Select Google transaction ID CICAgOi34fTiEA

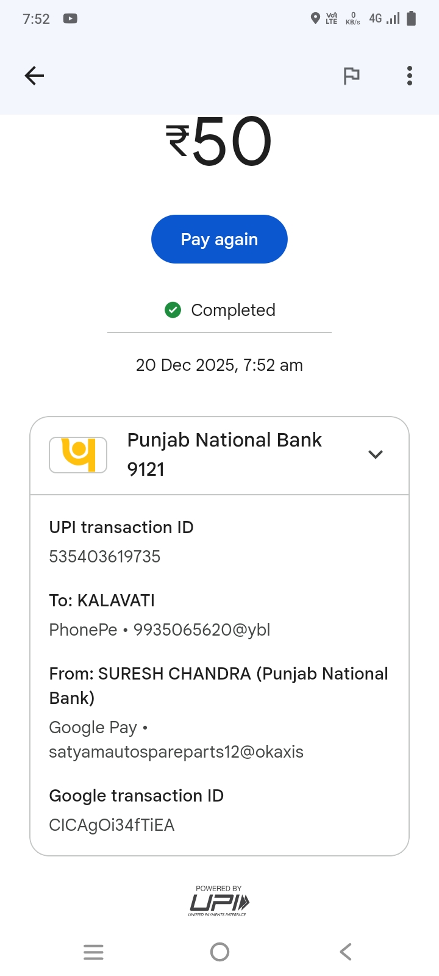(112, 825)
